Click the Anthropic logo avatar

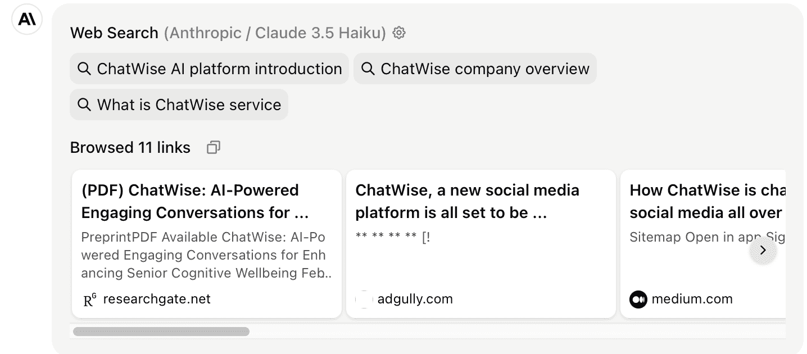(27, 19)
